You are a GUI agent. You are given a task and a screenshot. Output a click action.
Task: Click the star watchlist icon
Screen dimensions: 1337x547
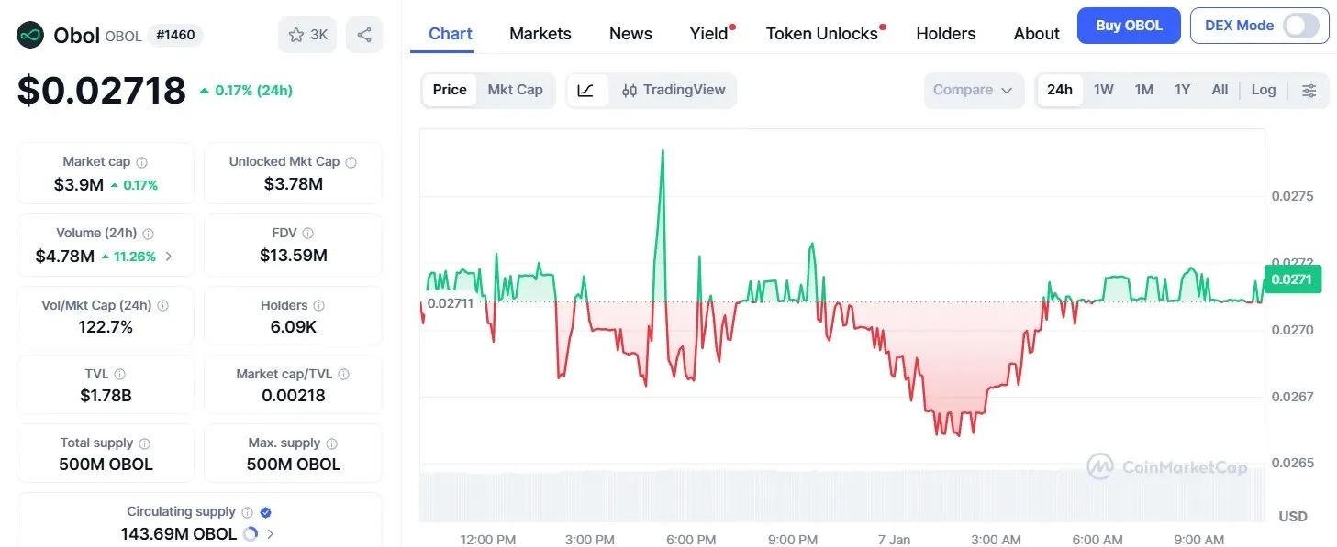click(x=296, y=35)
